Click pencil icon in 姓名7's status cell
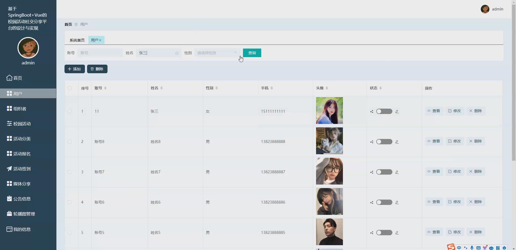The width and height of the screenshot is (516, 250). (397, 172)
